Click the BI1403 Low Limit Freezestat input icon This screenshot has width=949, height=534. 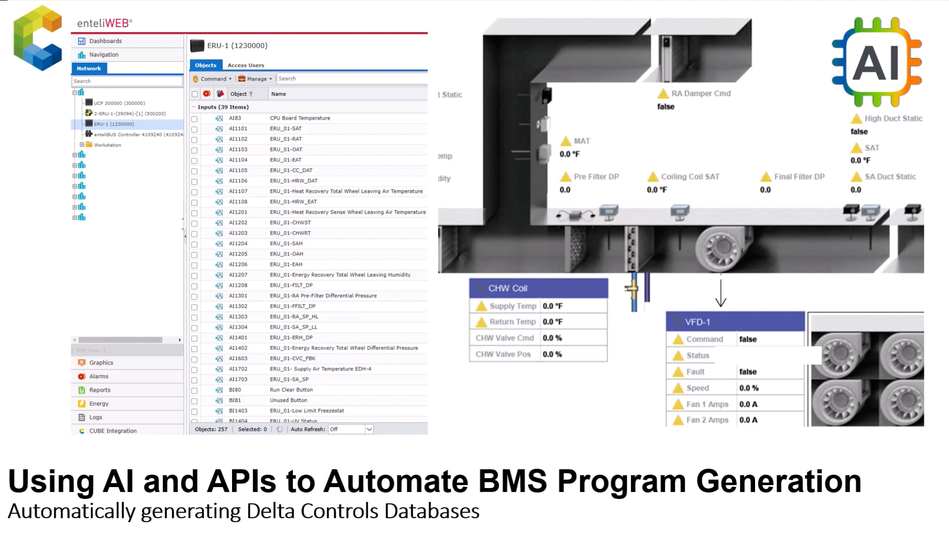[219, 411]
